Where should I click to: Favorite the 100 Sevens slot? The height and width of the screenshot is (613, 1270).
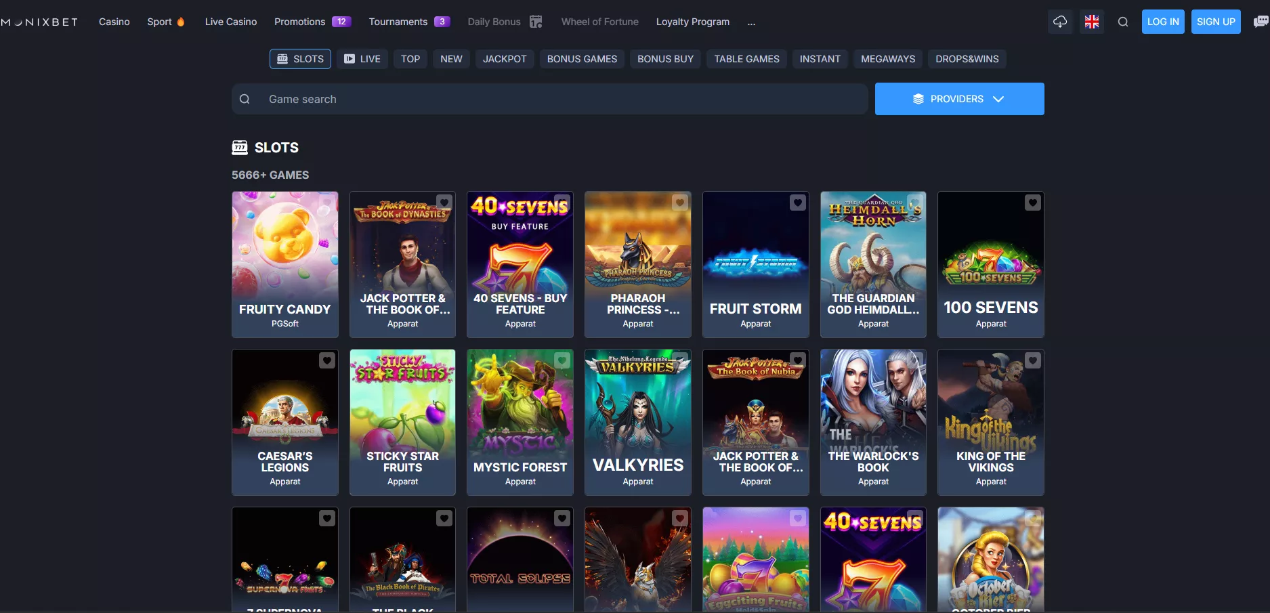click(1032, 203)
